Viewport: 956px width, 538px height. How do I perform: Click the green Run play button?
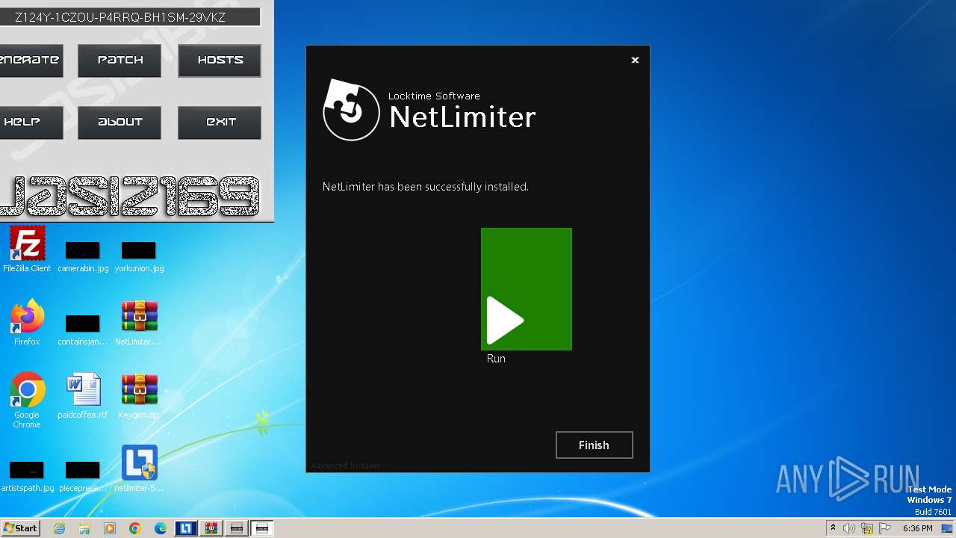pyautogui.click(x=527, y=289)
